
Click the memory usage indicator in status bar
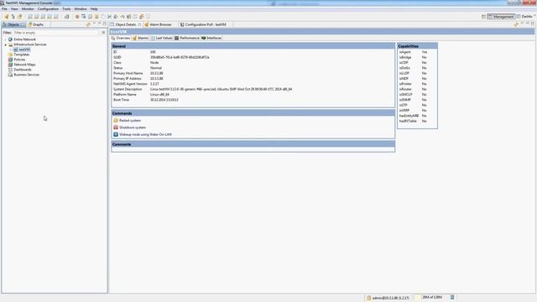432,298
